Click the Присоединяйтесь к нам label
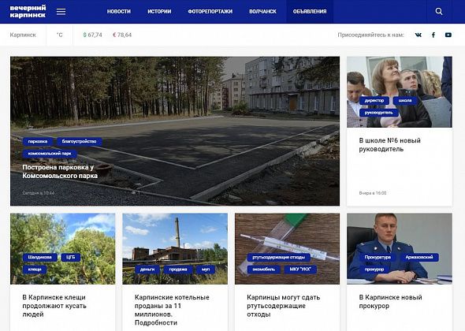The image size is (465, 331). [x=370, y=35]
